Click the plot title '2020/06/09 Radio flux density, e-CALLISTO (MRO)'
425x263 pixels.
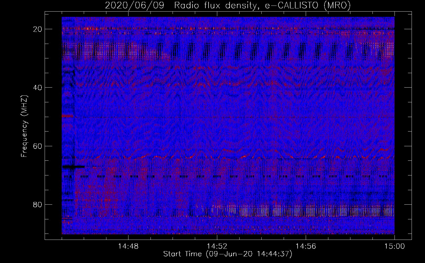228,5
